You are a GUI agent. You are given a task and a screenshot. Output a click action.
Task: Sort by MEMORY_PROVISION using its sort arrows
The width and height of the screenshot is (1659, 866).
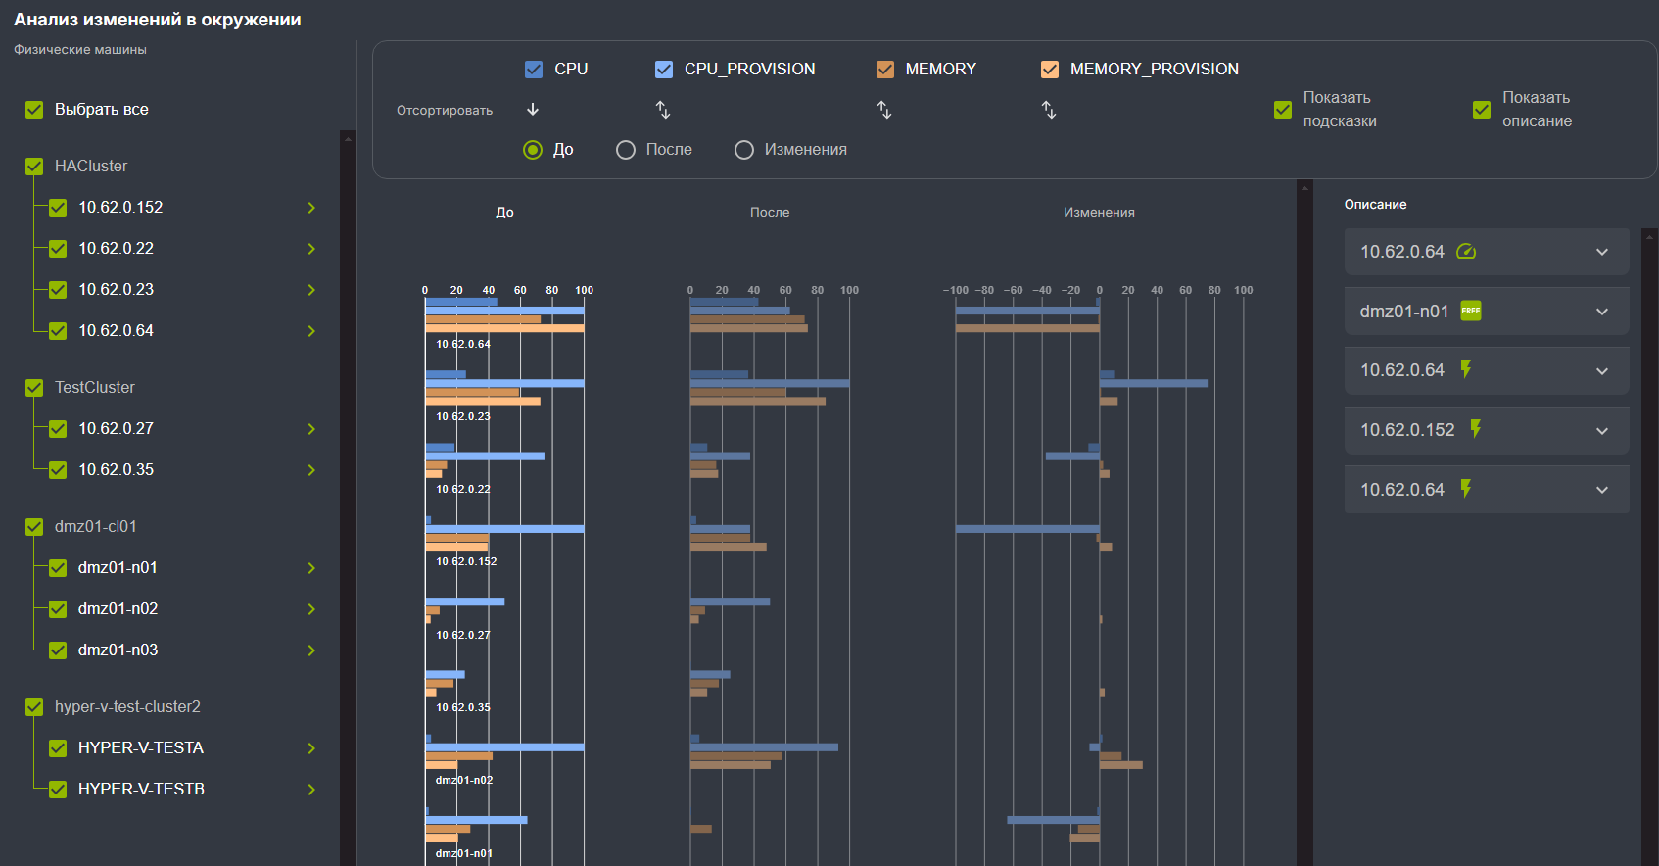click(1049, 110)
